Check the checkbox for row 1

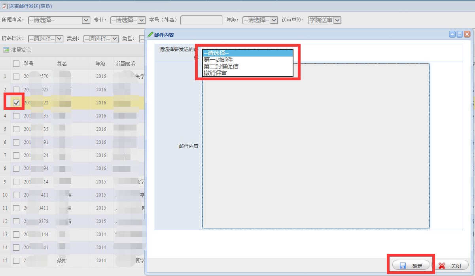[x=16, y=76]
